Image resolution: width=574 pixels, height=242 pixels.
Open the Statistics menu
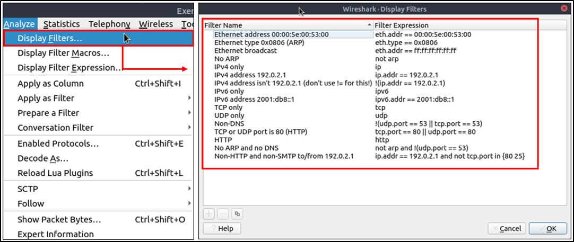click(x=62, y=24)
